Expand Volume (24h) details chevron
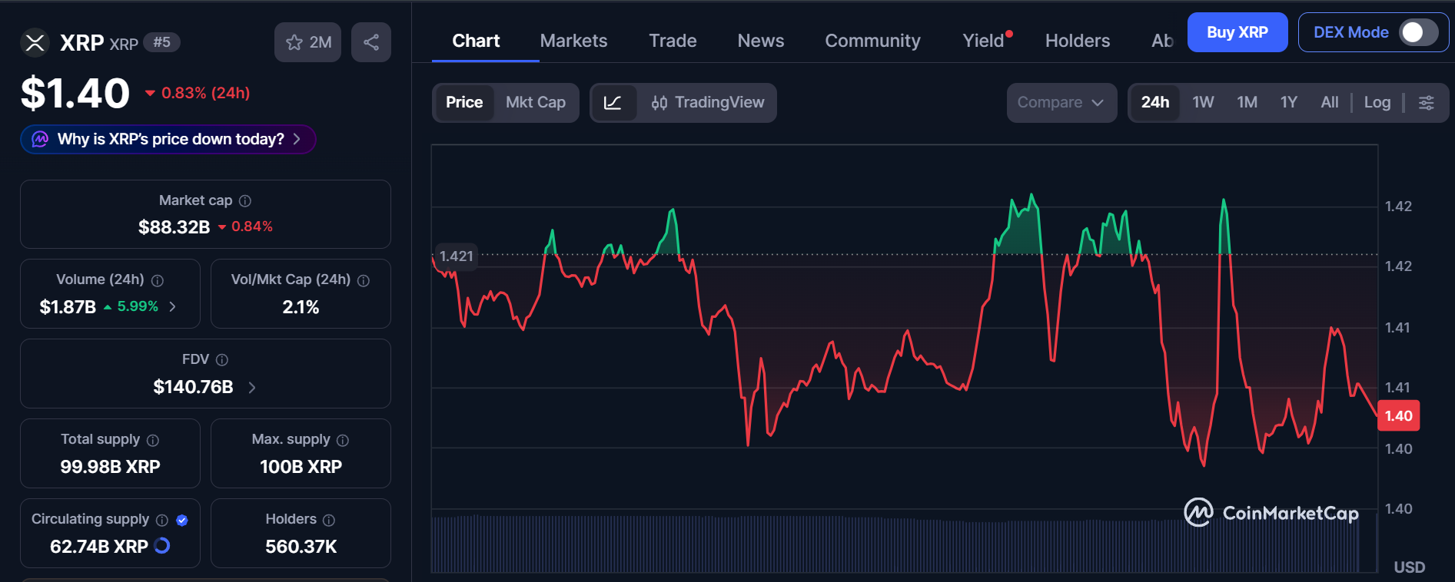 173,306
